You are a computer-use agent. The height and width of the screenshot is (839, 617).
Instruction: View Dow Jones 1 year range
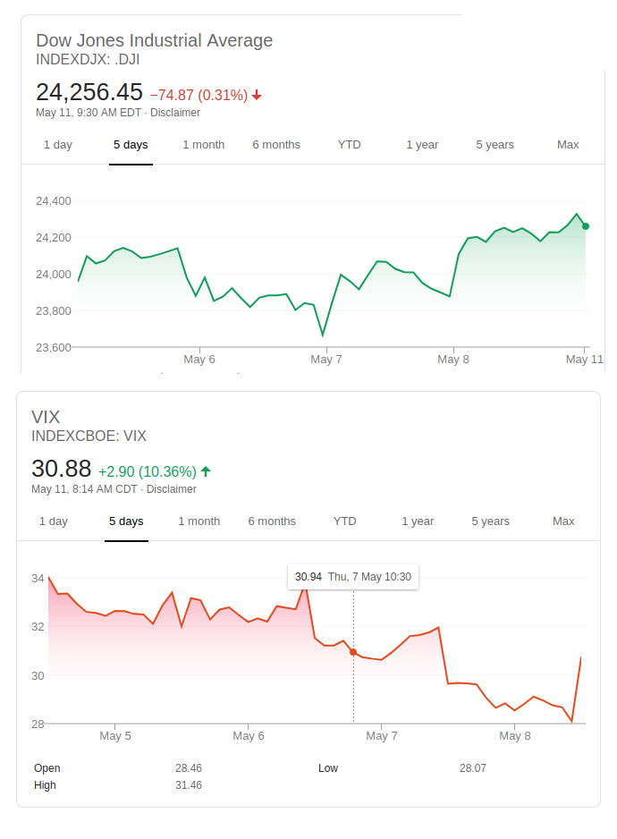tap(422, 145)
